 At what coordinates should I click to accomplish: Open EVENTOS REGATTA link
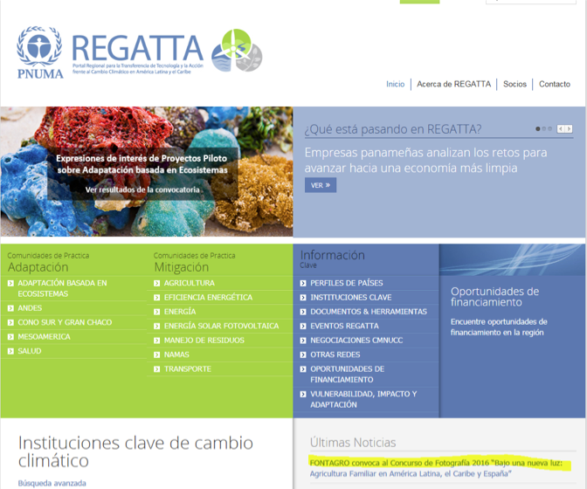point(344,326)
